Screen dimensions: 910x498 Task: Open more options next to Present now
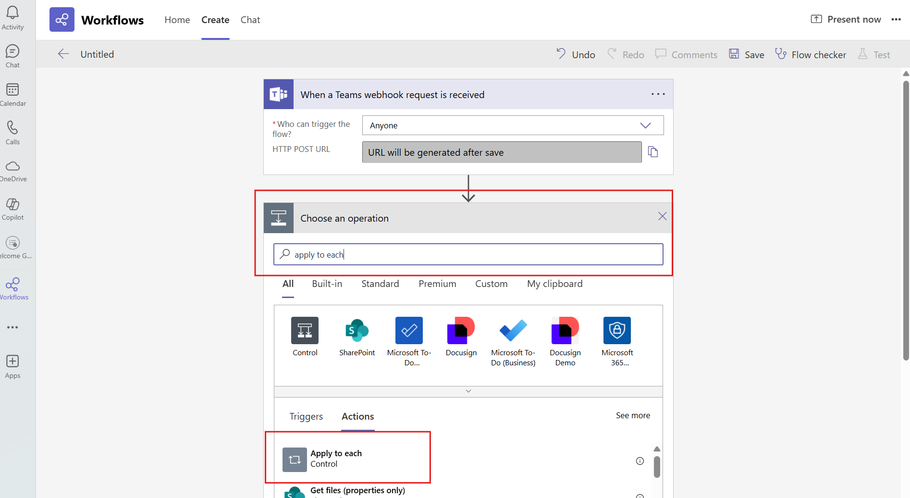[x=896, y=20]
